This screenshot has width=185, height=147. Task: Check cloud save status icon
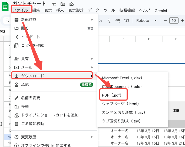[71, 4]
